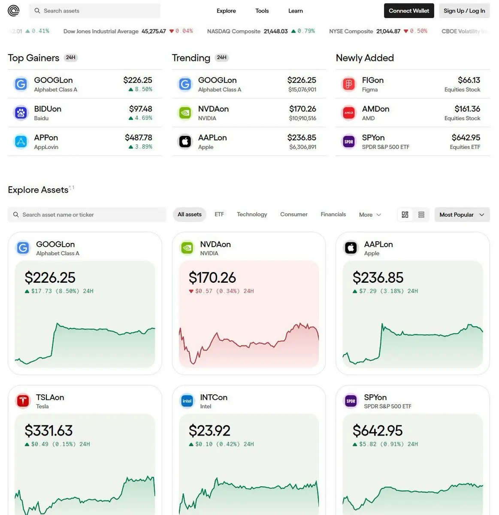Click the magnifier icon in Search assets
The height and width of the screenshot is (515, 499).
pos(37,11)
